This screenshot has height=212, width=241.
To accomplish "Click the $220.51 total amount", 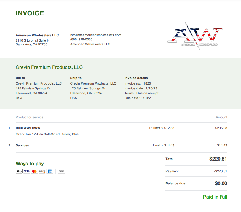I will coord(218,159).
